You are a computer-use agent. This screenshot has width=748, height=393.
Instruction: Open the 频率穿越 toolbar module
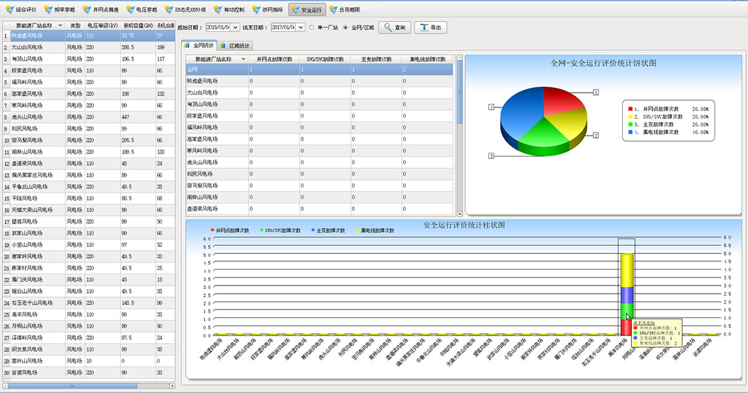point(60,10)
